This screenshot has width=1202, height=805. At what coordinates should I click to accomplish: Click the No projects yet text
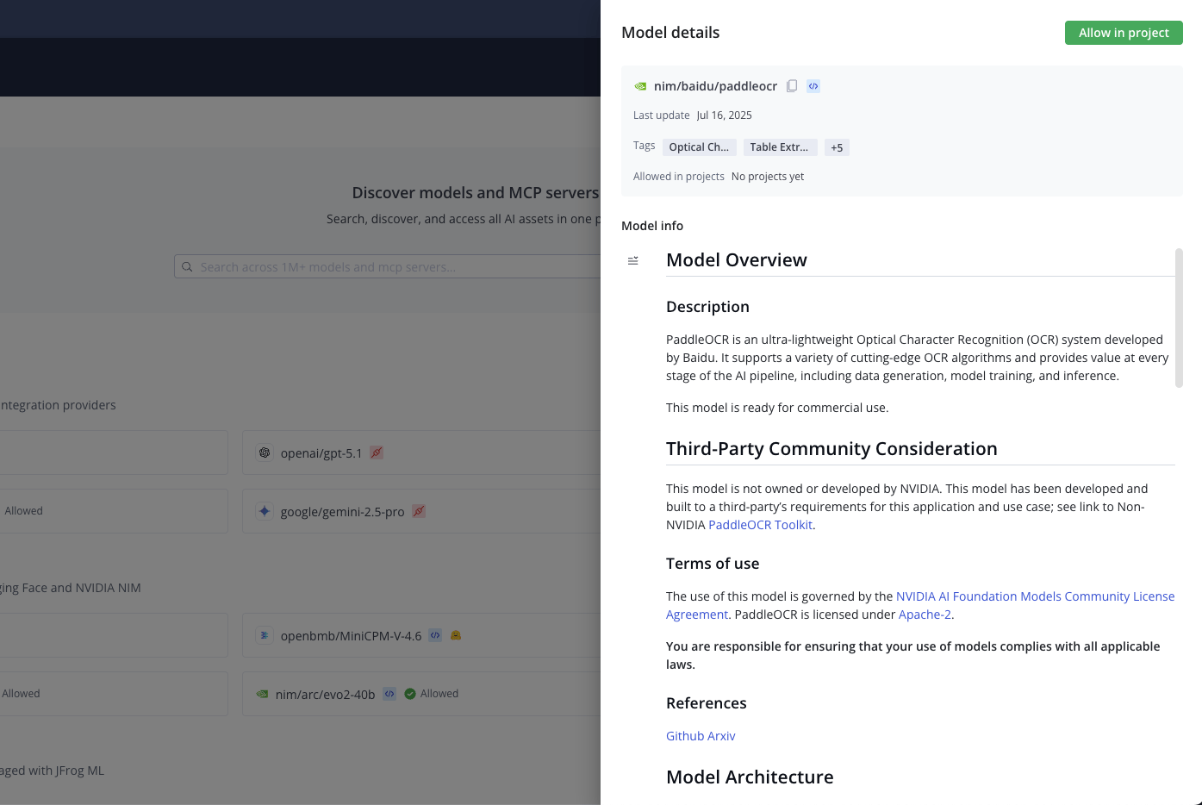pos(768,177)
